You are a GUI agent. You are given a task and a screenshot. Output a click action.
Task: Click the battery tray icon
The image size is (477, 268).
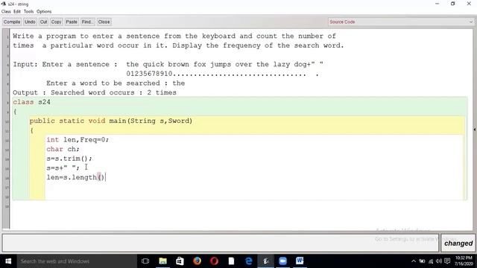[x=422, y=261]
